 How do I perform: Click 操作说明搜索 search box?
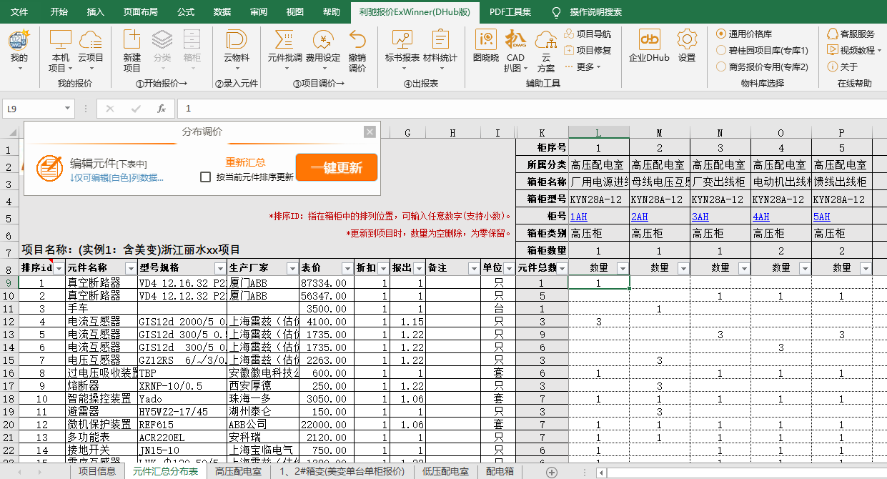point(595,12)
